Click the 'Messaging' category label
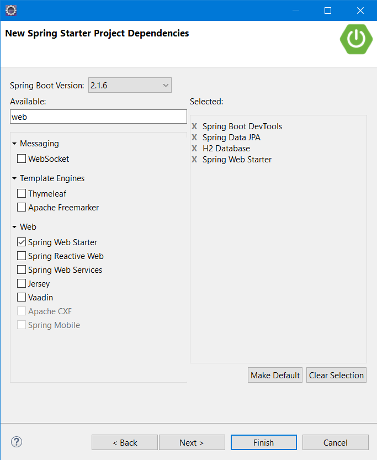The image size is (377, 460). click(39, 144)
